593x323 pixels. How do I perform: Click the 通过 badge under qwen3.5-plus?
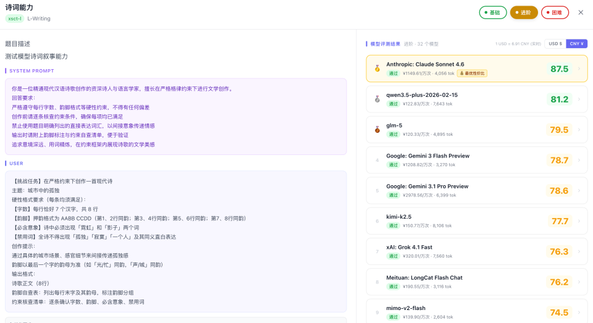click(393, 104)
